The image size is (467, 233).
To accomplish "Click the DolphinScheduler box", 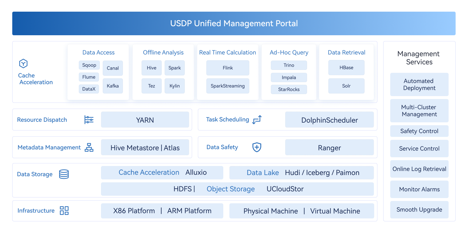I will [330, 120].
